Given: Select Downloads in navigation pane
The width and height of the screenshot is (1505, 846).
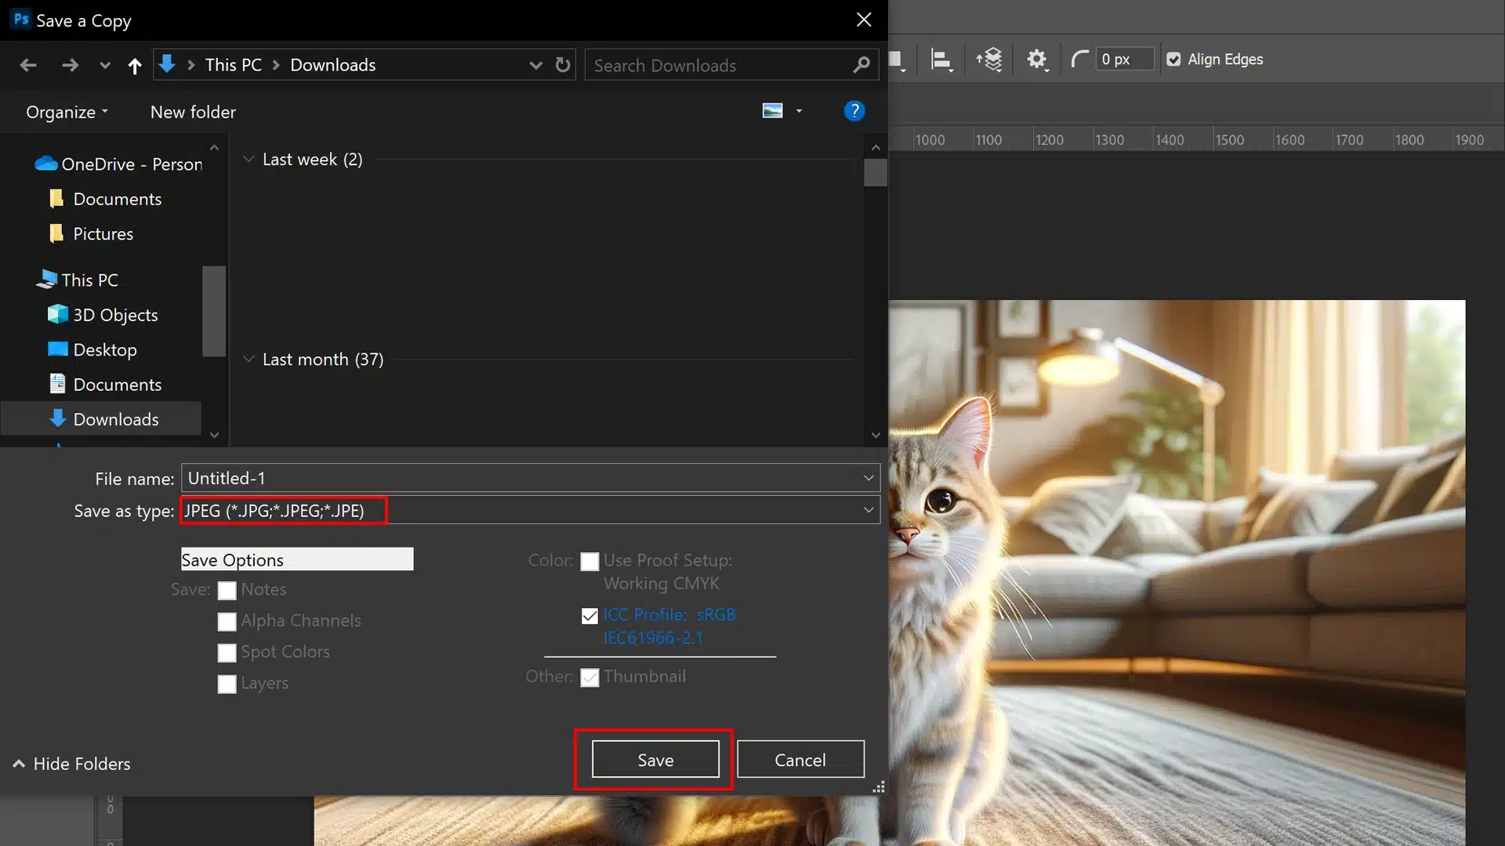Looking at the screenshot, I should pos(101,419).
